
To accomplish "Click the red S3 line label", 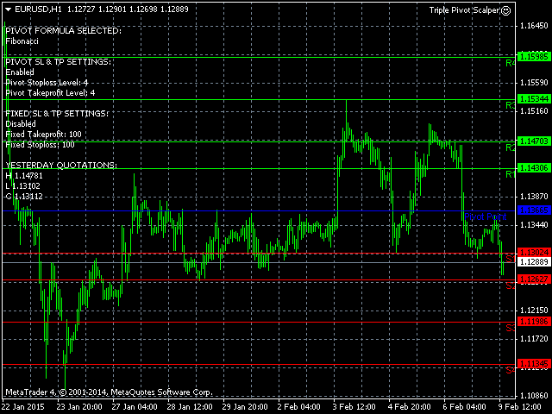I will click(511, 328).
